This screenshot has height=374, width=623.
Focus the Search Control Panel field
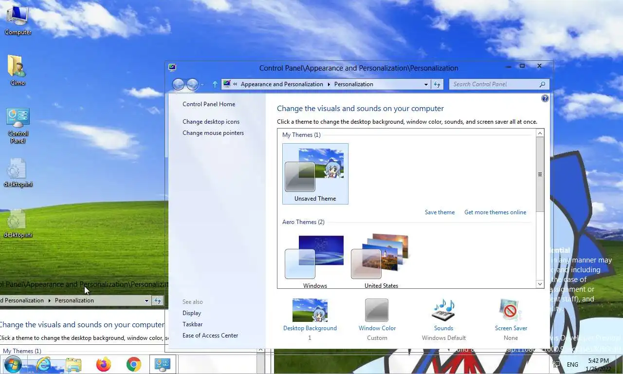coord(499,84)
